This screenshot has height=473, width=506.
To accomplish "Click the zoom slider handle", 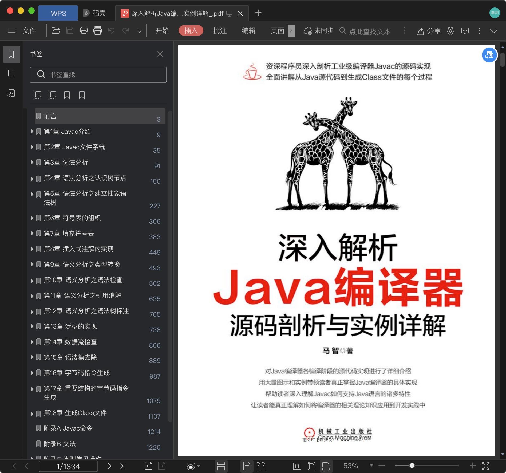I will tap(412, 466).
